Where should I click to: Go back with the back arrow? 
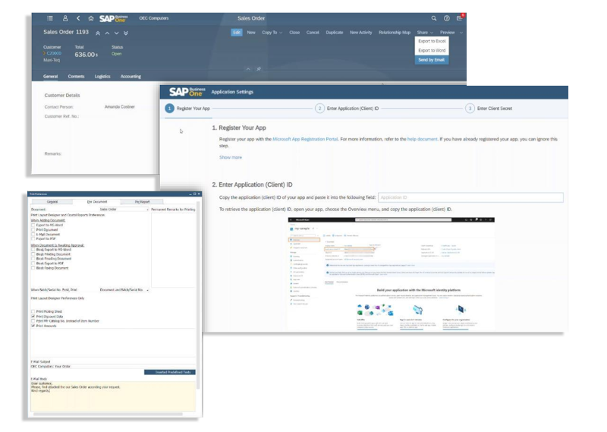click(78, 17)
